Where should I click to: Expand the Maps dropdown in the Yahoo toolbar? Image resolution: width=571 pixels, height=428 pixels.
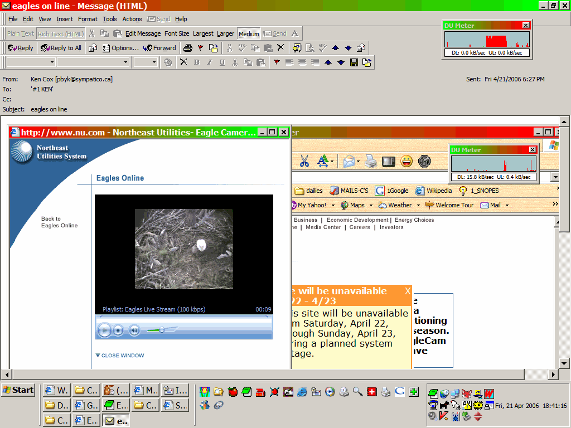(369, 205)
